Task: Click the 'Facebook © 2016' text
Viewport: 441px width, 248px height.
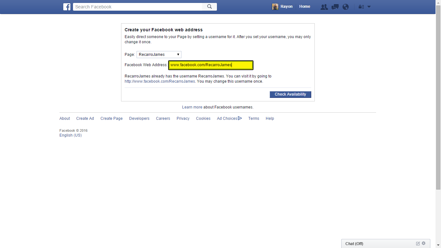Action: pos(74,131)
